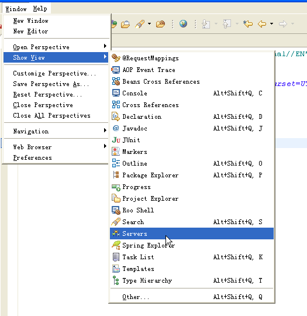Click the AOP Event Trace icon
The image size is (307, 316).
pos(116,70)
